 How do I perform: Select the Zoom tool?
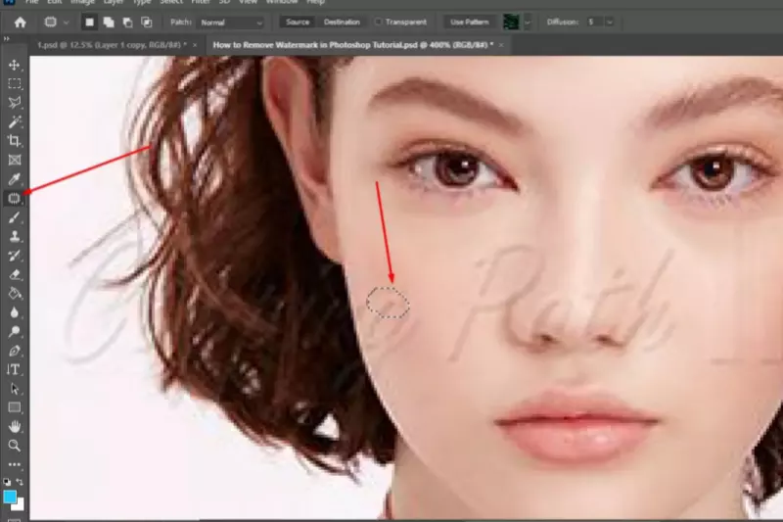tap(14, 446)
